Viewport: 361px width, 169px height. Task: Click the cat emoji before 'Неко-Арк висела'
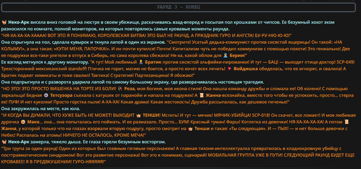pyautogui.click(x=4, y=22)
